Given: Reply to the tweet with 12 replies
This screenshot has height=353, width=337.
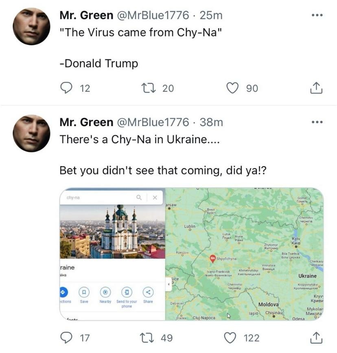Looking at the screenshot, I should 66,88.
